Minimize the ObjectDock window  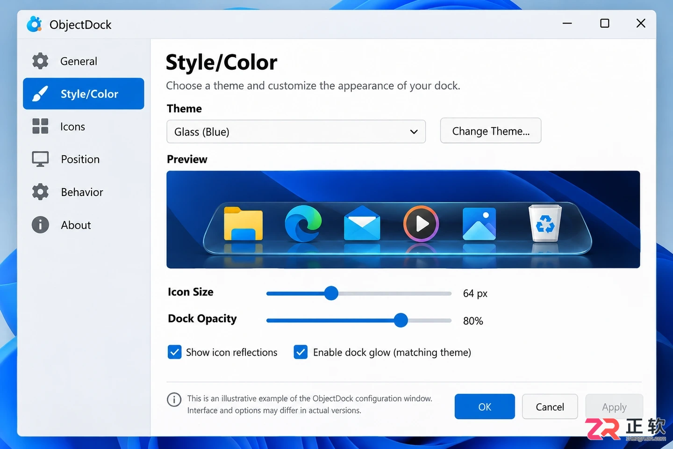tap(567, 23)
